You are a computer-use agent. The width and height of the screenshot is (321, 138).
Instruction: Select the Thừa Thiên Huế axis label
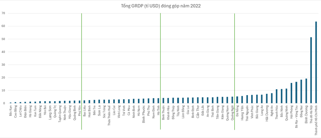click(109, 115)
